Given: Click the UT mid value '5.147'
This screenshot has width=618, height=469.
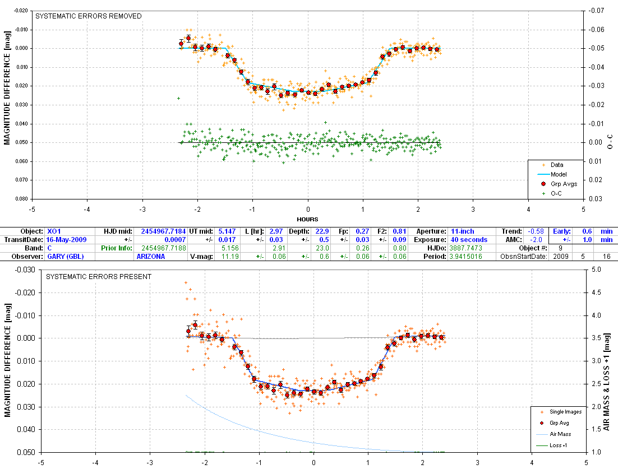Looking at the screenshot, I should pyautogui.click(x=227, y=231).
